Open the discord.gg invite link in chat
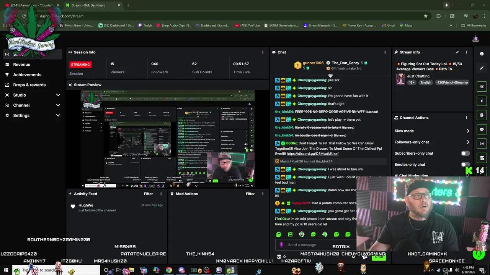The height and width of the screenshot is (275, 490). [x=312, y=154]
